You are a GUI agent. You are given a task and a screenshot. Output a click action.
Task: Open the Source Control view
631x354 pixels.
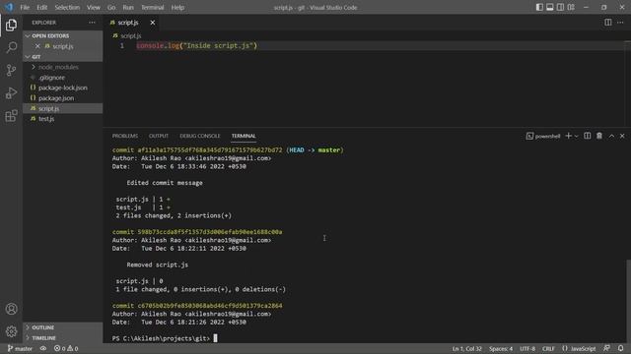click(x=11, y=70)
